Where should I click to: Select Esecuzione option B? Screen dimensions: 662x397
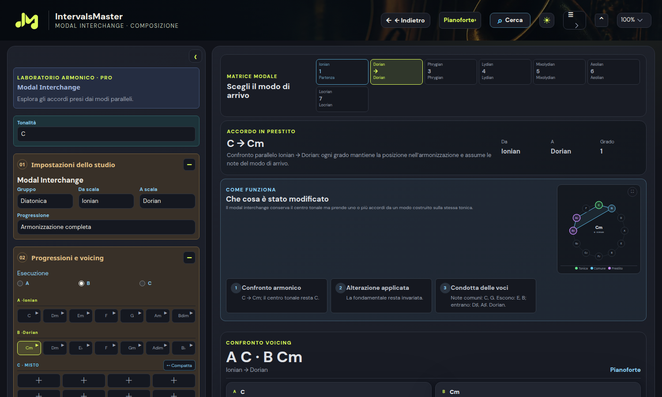tap(81, 283)
